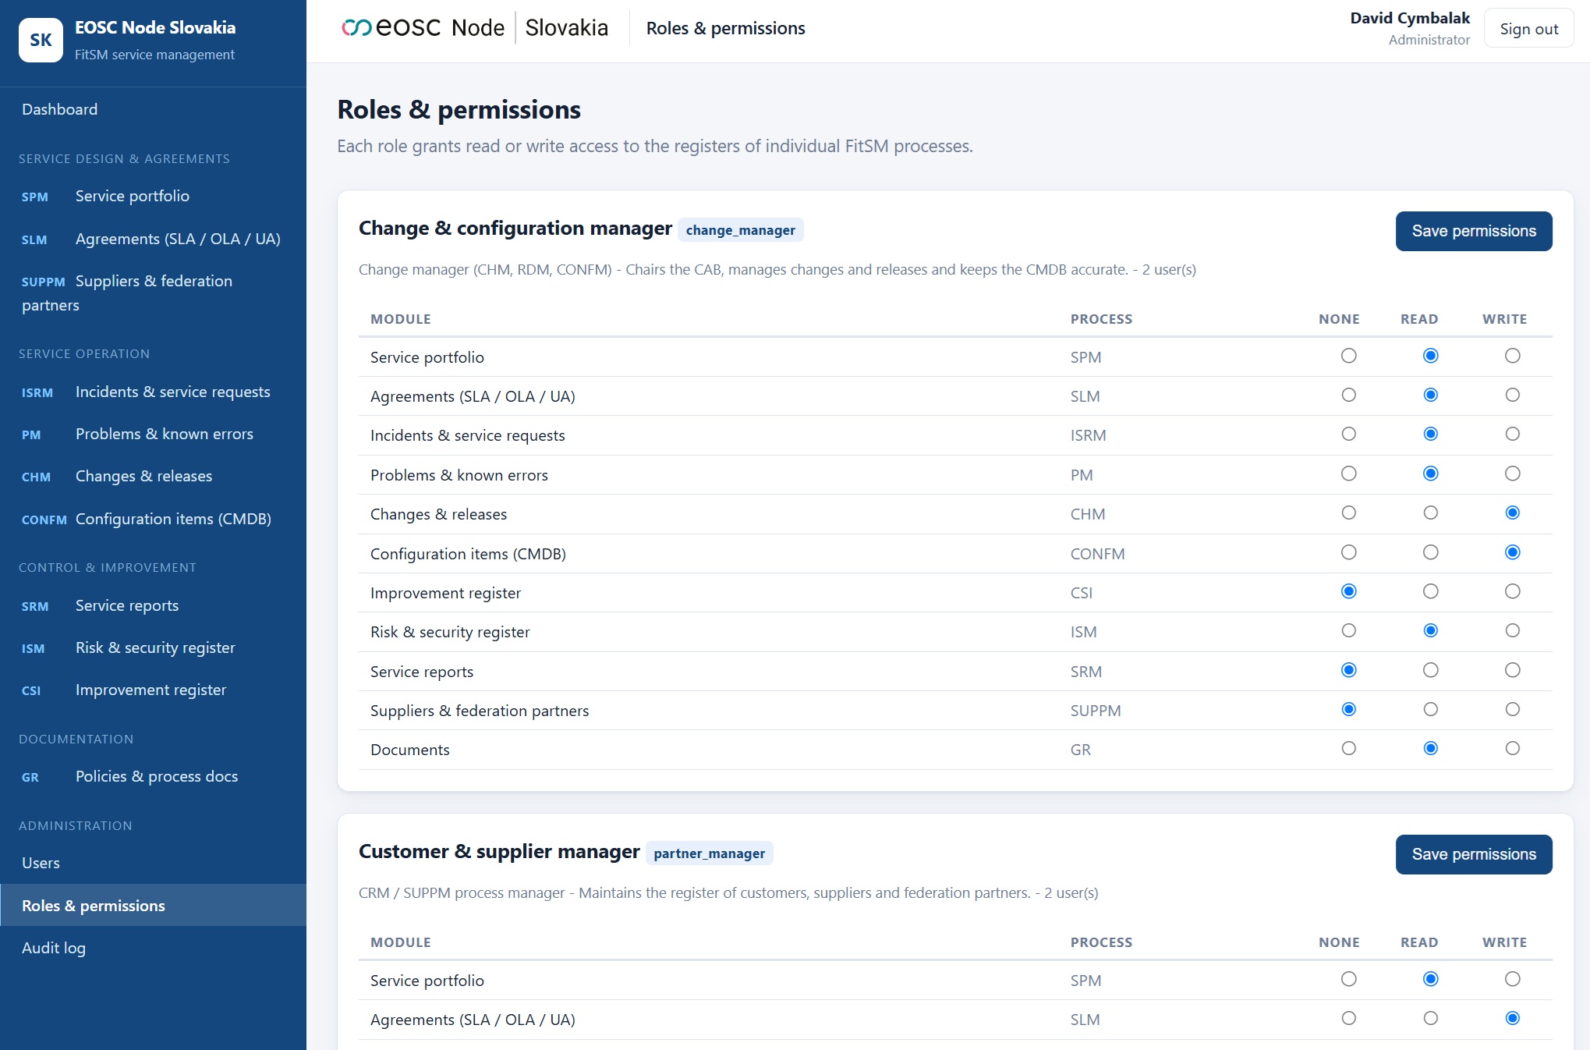1590x1050 pixels.
Task: Set Improvement register row to Write
Action: pyautogui.click(x=1512, y=591)
